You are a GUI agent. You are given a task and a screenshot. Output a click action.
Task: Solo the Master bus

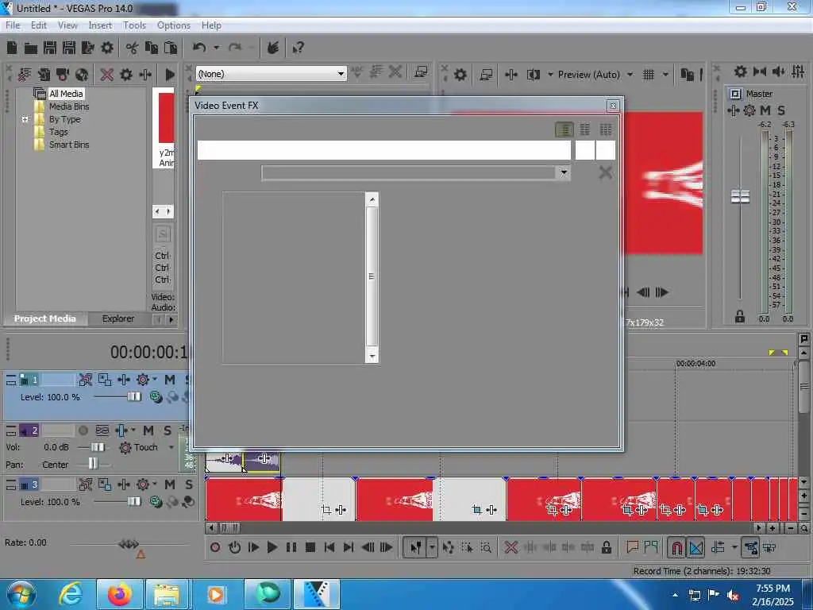point(781,110)
